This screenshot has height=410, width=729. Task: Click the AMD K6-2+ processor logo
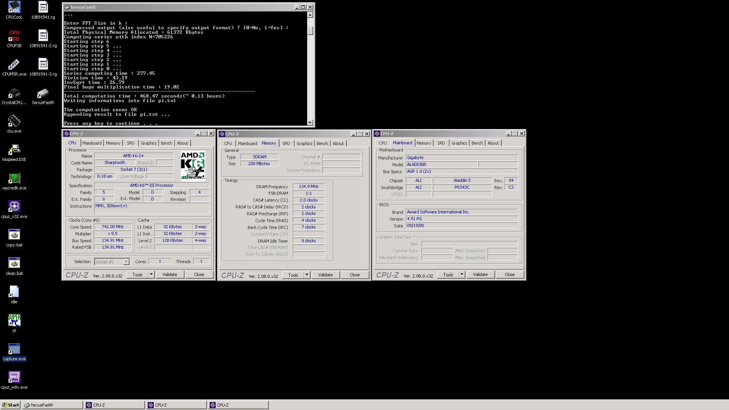(x=193, y=166)
